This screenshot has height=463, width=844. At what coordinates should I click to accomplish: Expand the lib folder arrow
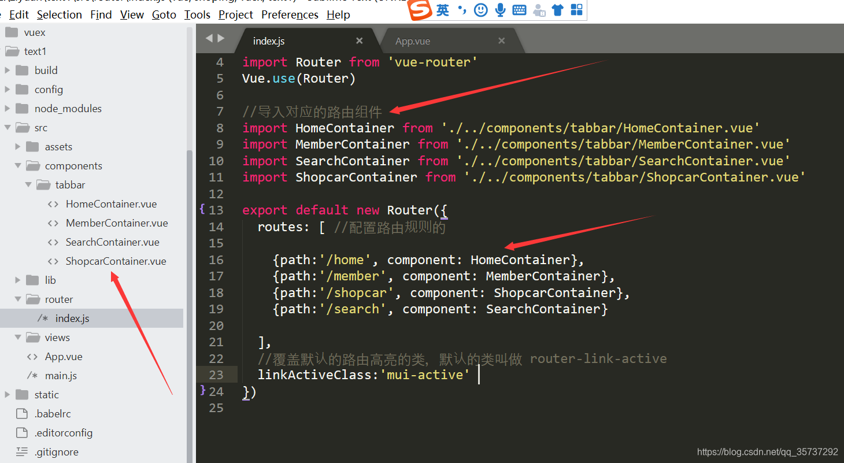coord(18,280)
